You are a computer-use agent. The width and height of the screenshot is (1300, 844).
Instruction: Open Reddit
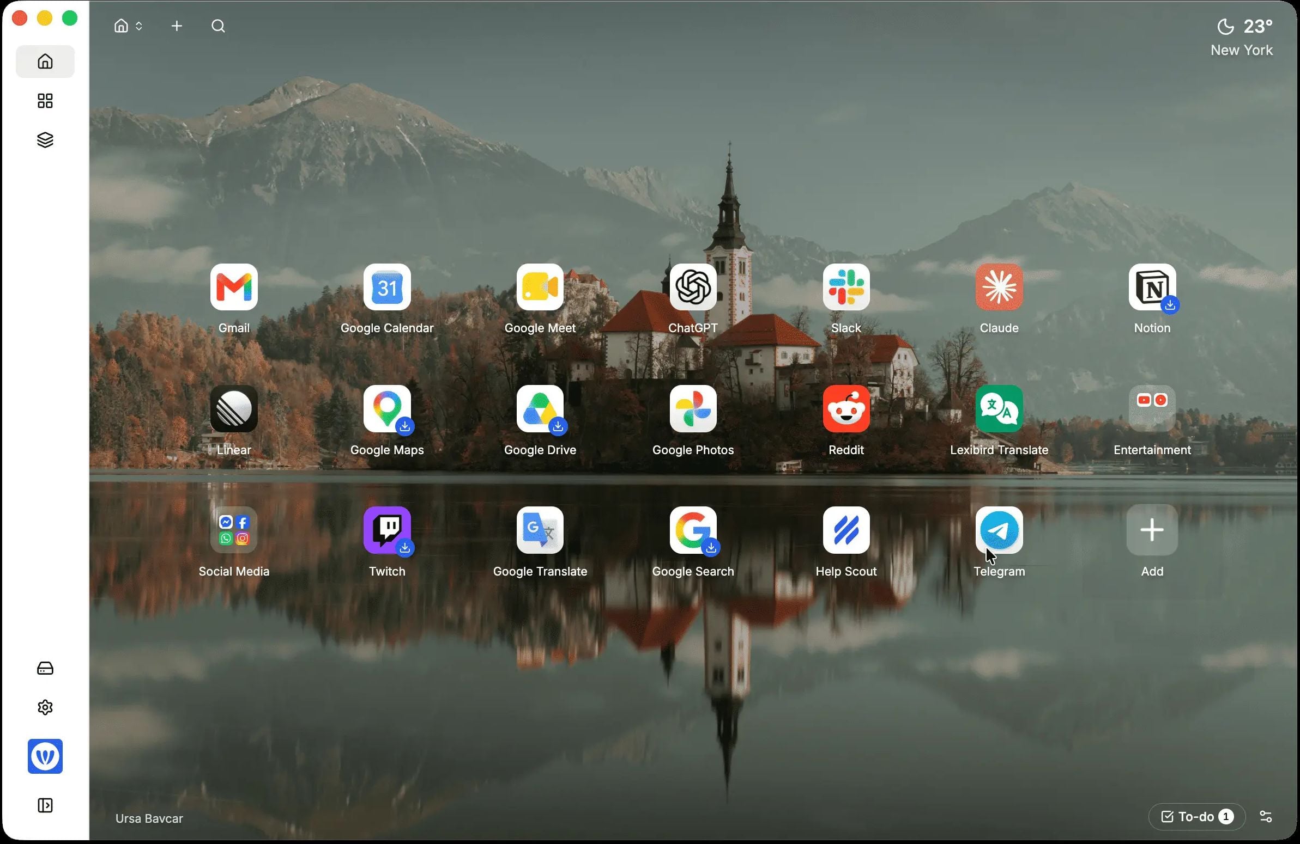pyautogui.click(x=846, y=408)
